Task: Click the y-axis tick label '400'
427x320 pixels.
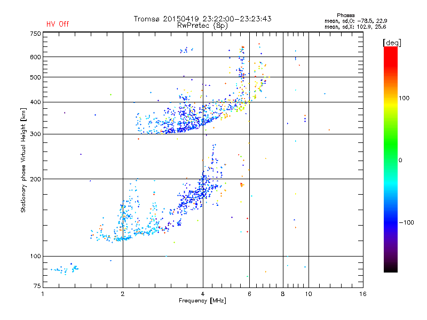Action: 35,102
